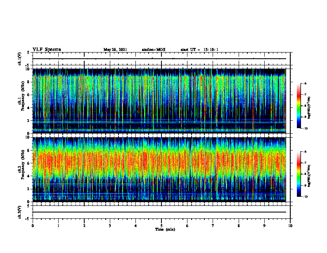This screenshot has width=327, height=253.
Task: Click the '-10' label on ch.2 colorbar
Action: pos(305,197)
